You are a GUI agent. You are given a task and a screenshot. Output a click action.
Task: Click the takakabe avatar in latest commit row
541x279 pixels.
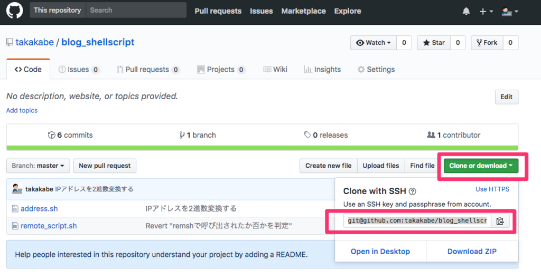coord(17,189)
